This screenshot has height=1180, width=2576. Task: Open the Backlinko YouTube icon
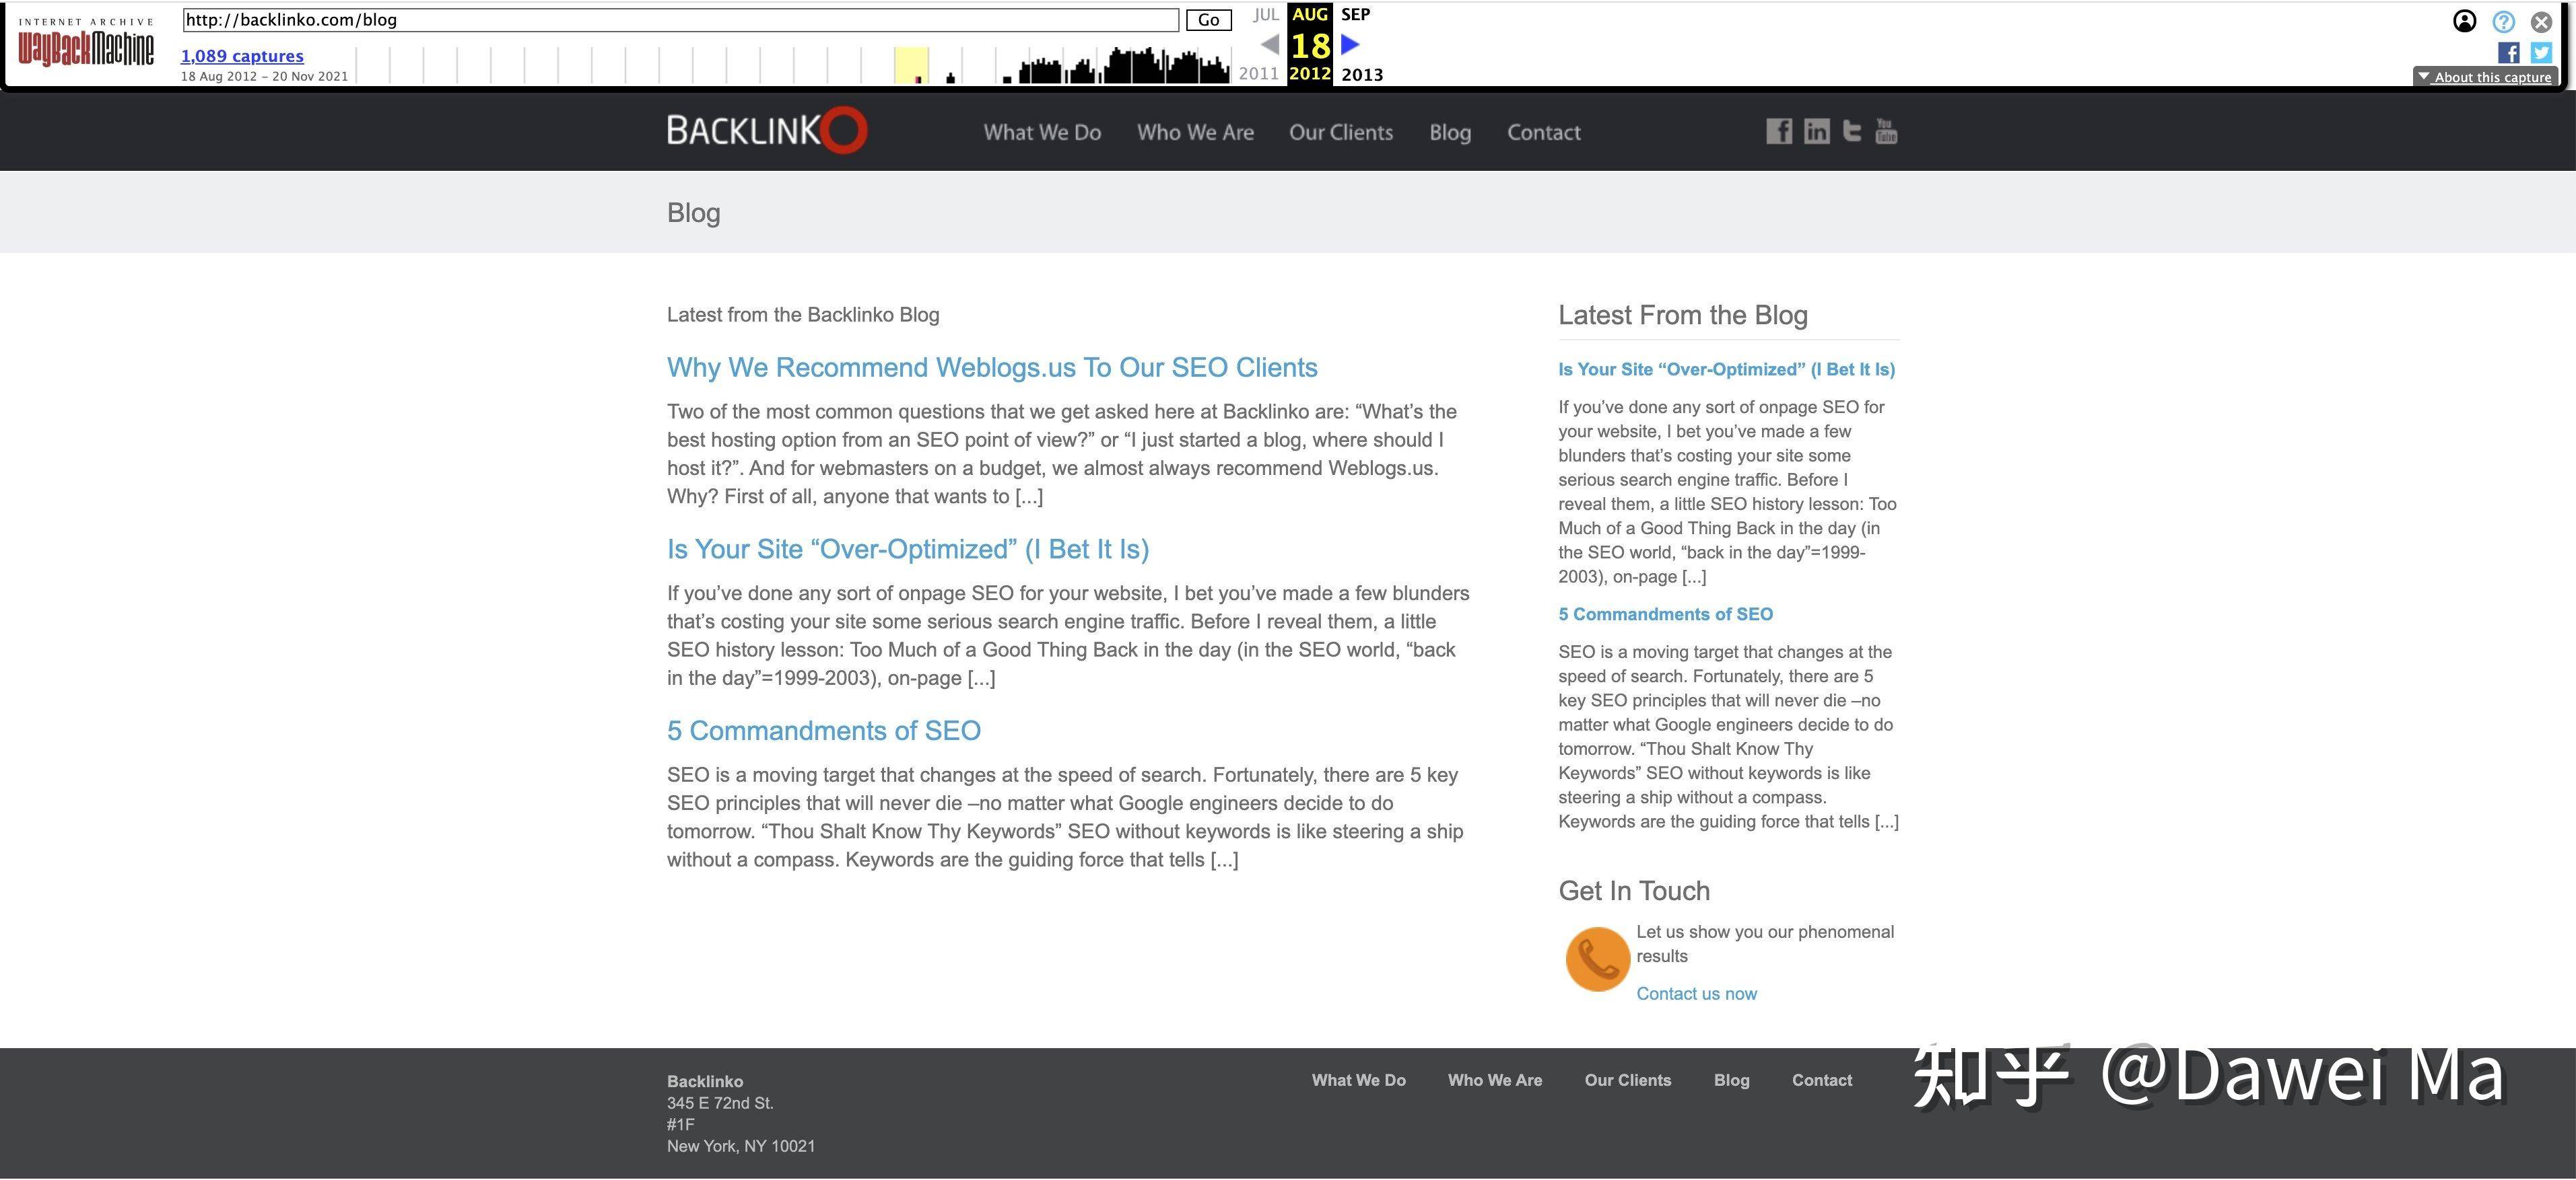click(x=1886, y=131)
